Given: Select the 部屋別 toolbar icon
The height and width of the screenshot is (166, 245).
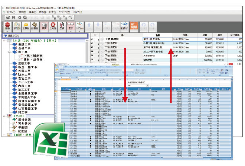Looking at the screenshot, I should [x=35, y=26].
